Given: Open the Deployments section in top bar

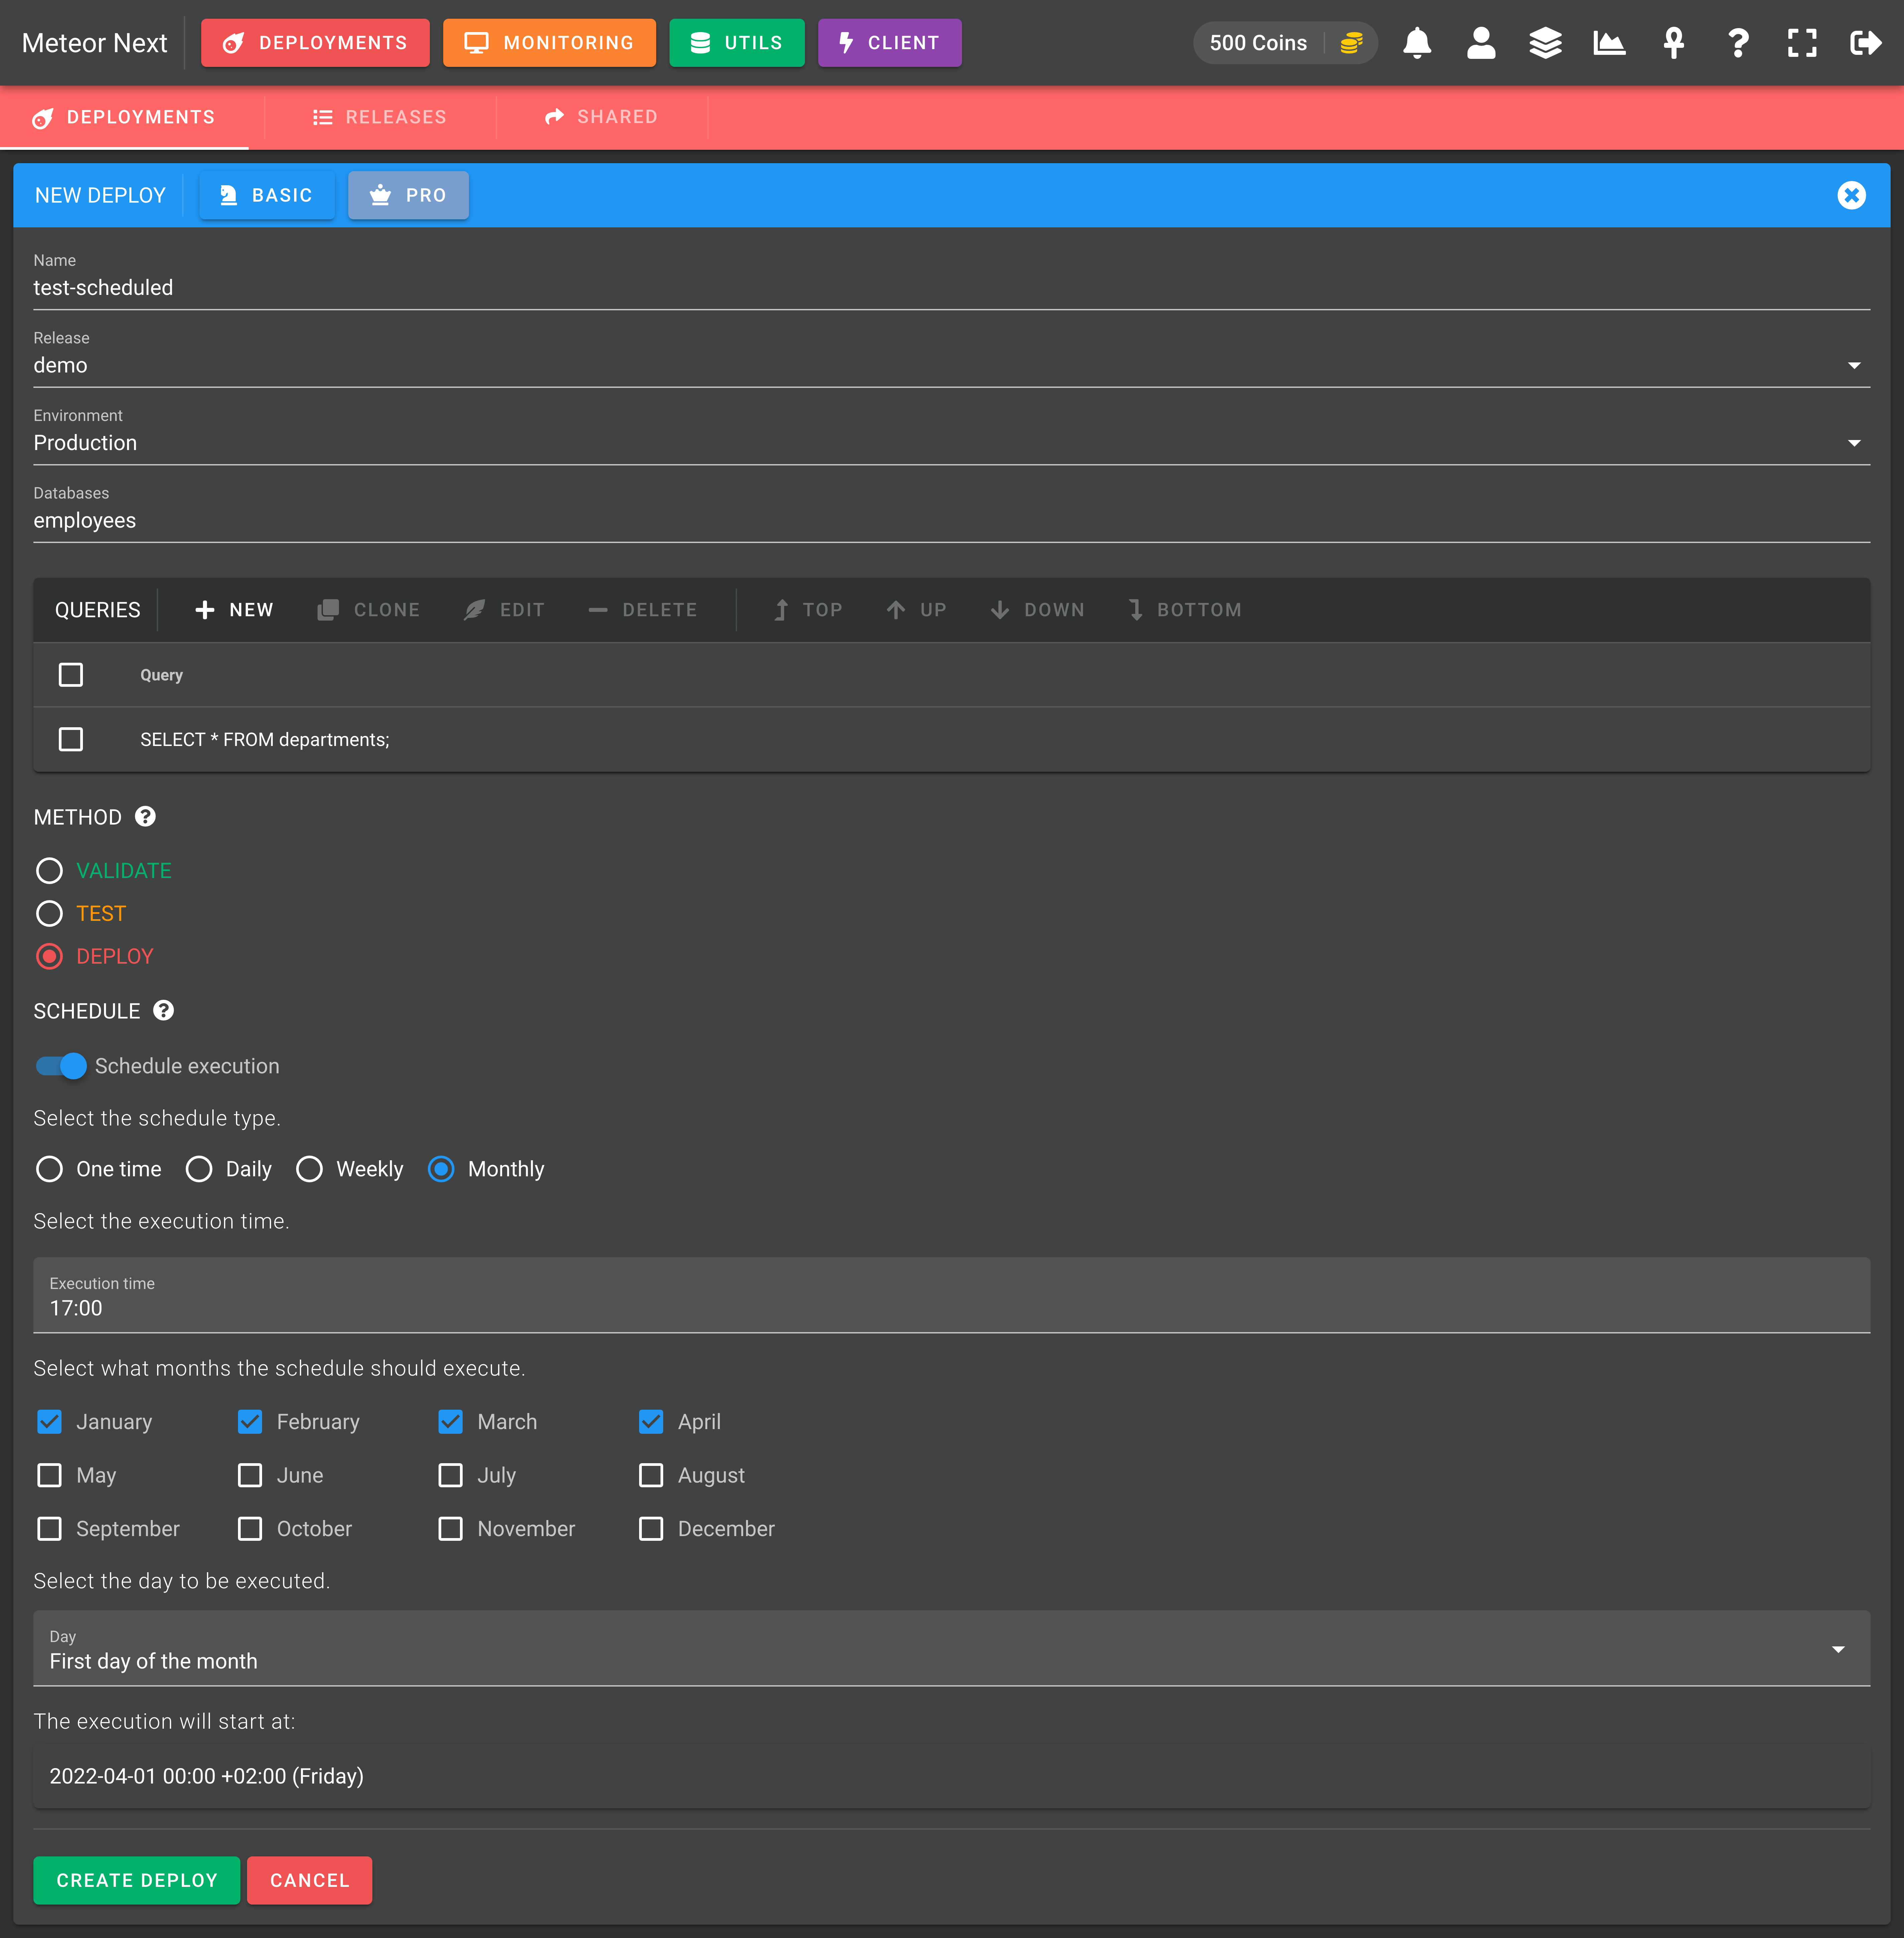Looking at the screenshot, I should (x=315, y=43).
